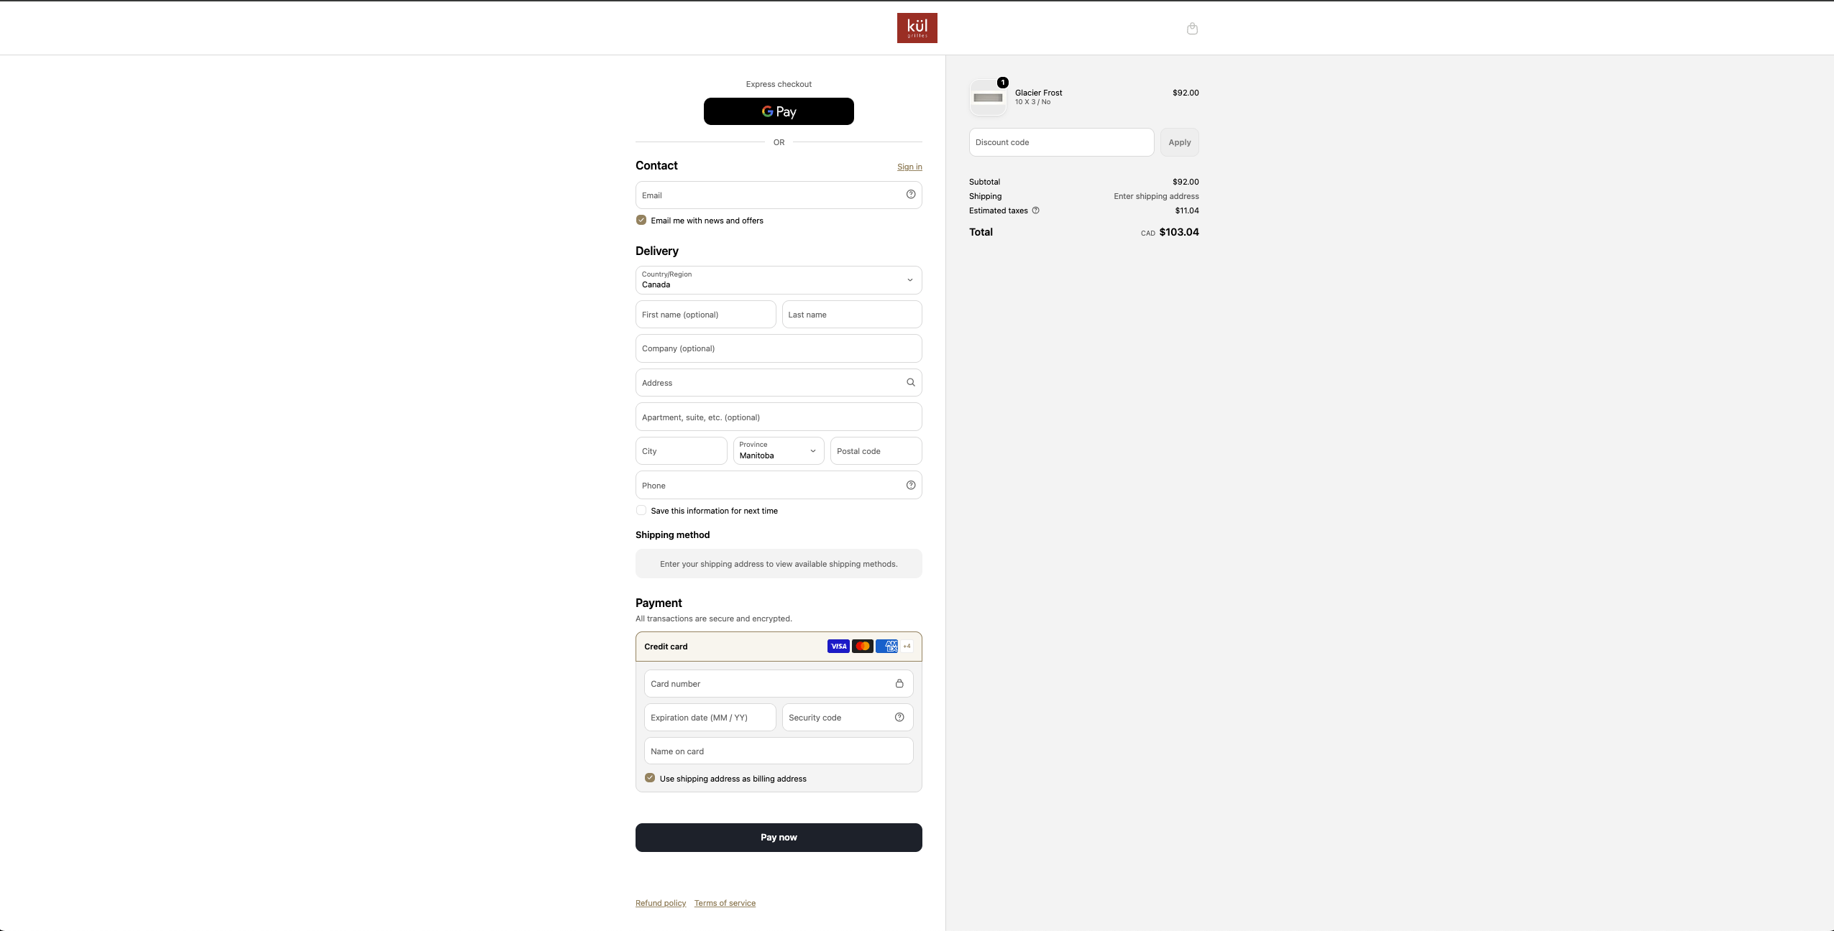This screenshot has width=1834, height=931.
Task: Click the Visa card logo
Action: pos(838,647)
